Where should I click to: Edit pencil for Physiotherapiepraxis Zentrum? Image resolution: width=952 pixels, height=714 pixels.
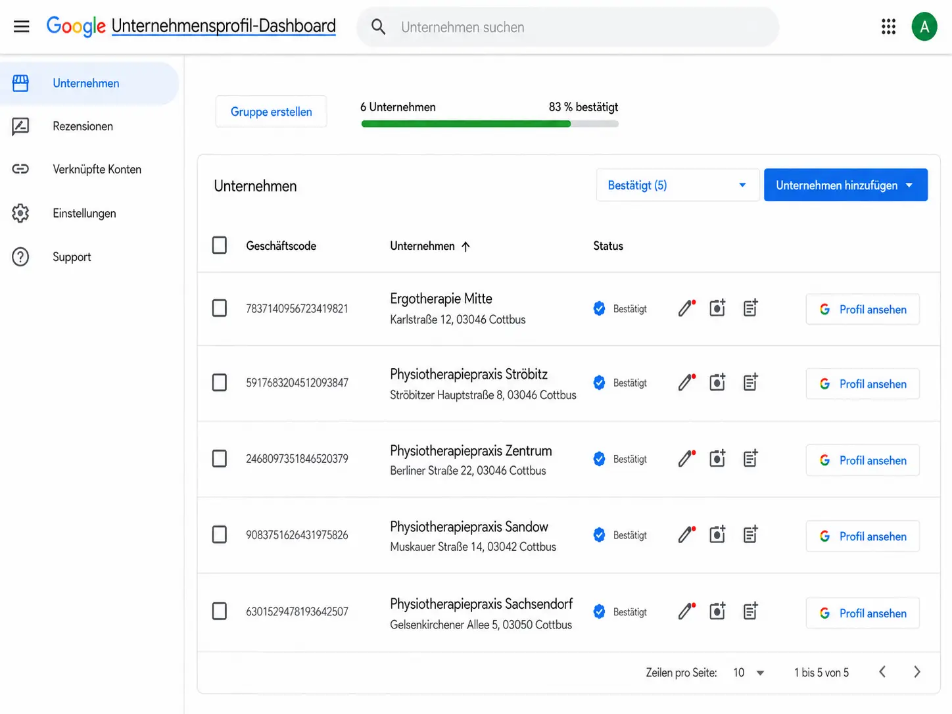686,458
